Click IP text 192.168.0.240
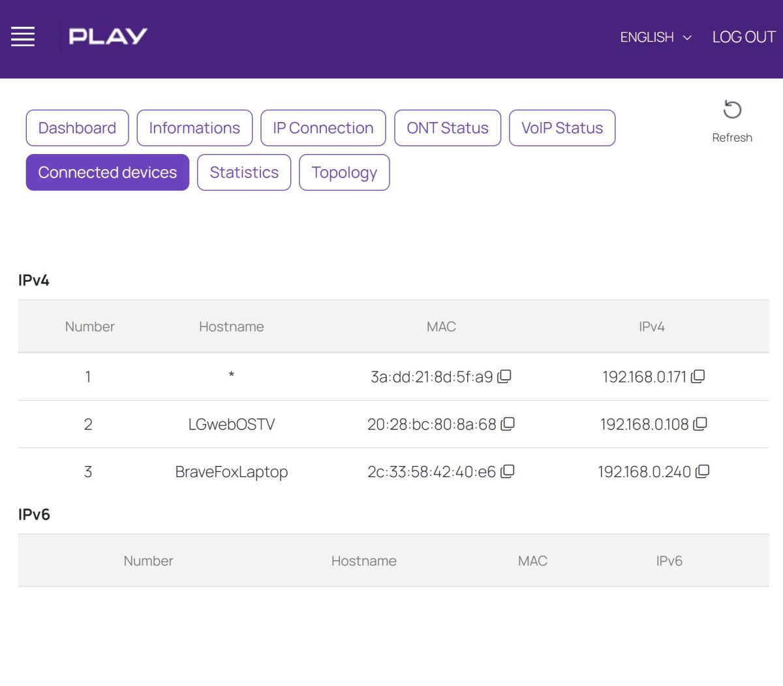783x686 pixels. click(645, 472)
